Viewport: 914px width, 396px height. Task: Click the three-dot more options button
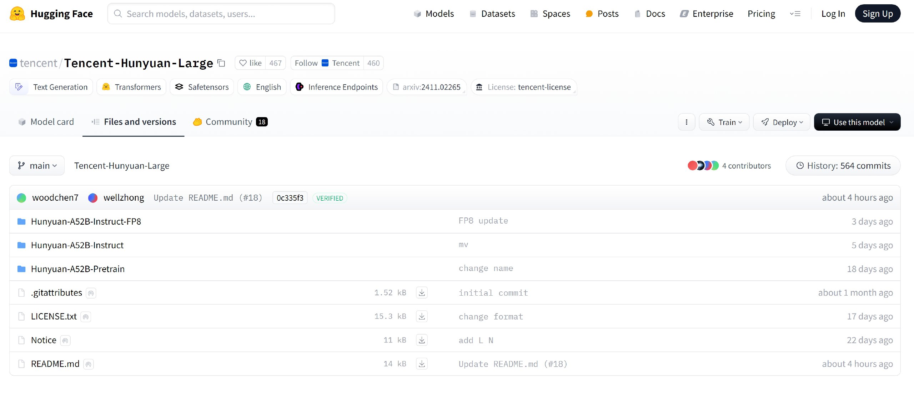(686, 122)
